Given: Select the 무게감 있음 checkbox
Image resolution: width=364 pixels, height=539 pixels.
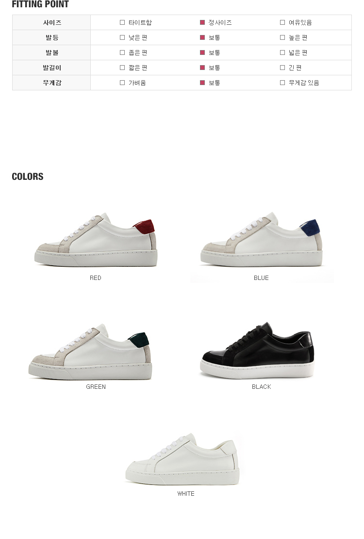Looking at the screenshot, I should click(x=282, y=83).
